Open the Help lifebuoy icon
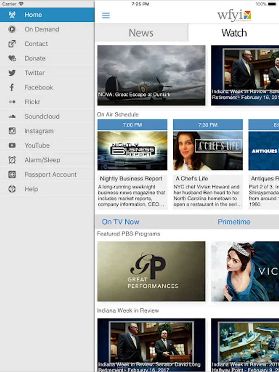This screenshot has height=372, width=279. [12, 189]
